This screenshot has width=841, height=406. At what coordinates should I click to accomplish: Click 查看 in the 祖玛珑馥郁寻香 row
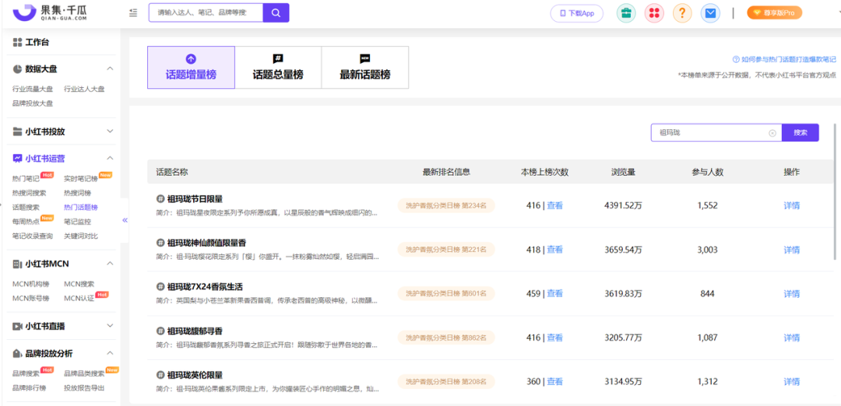pos(554,338)
